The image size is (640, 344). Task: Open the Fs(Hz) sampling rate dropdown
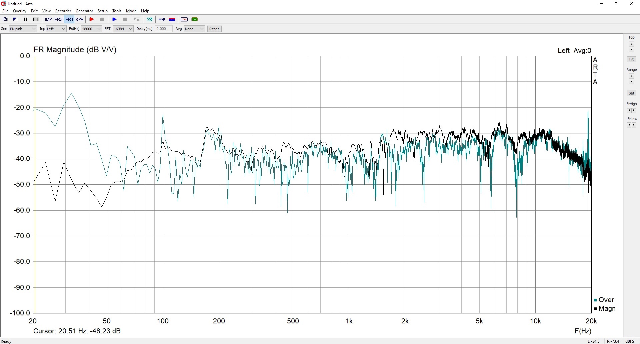coord(91,29)
